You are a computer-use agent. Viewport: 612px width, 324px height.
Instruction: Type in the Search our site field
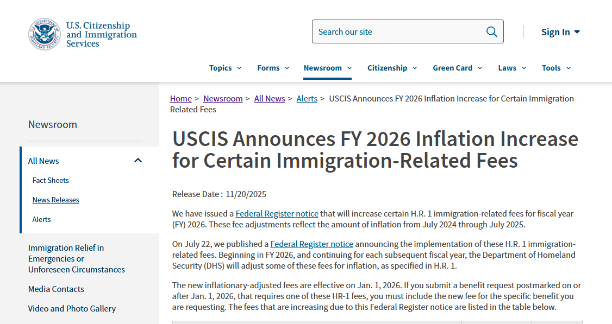pos(397,31)
